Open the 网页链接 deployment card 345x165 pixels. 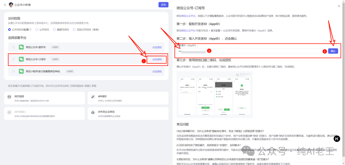[x=44, y=98]
